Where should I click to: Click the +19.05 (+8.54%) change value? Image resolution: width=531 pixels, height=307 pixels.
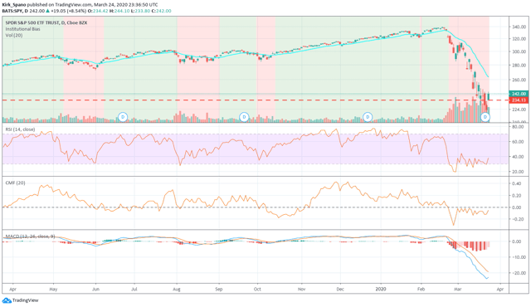pyautogui.click(x=69, y=11)
